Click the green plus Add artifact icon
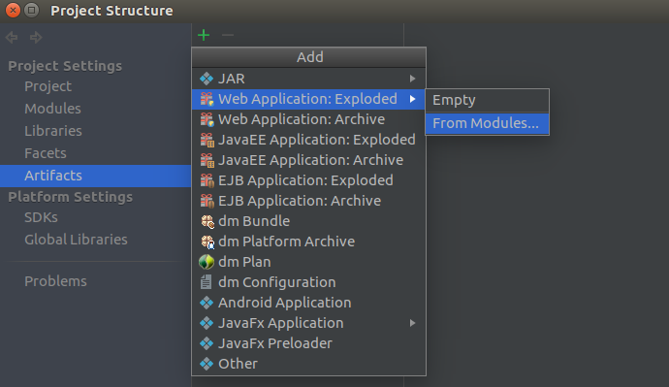This screenshot has height=387, width=669. pyautogui.click(x=204, y=35)
